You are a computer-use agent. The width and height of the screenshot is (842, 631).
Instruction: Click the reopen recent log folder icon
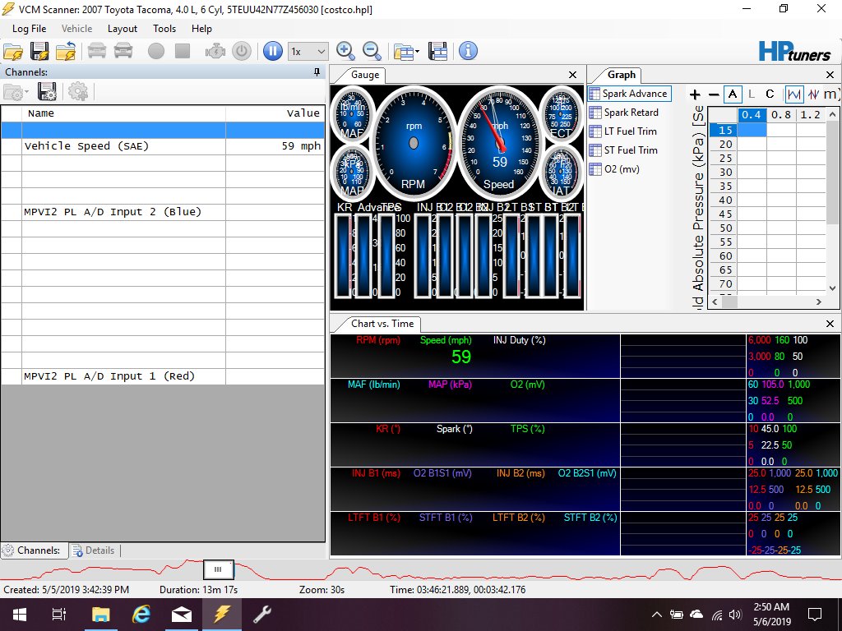(x=66, y=52)
